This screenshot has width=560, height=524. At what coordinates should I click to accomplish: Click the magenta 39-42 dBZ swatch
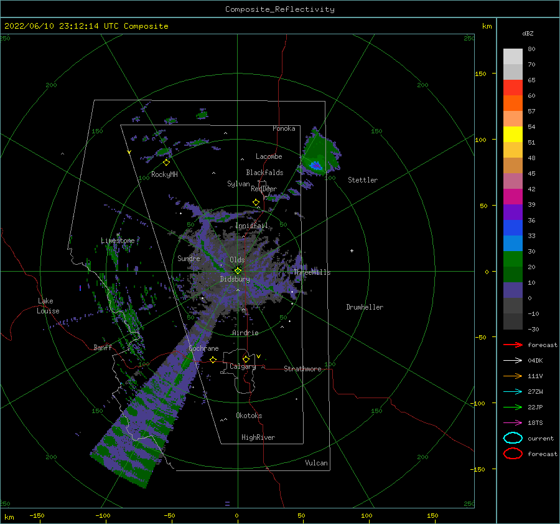pos(513,197)
